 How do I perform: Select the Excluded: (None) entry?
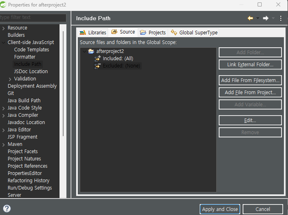[122, 66]
